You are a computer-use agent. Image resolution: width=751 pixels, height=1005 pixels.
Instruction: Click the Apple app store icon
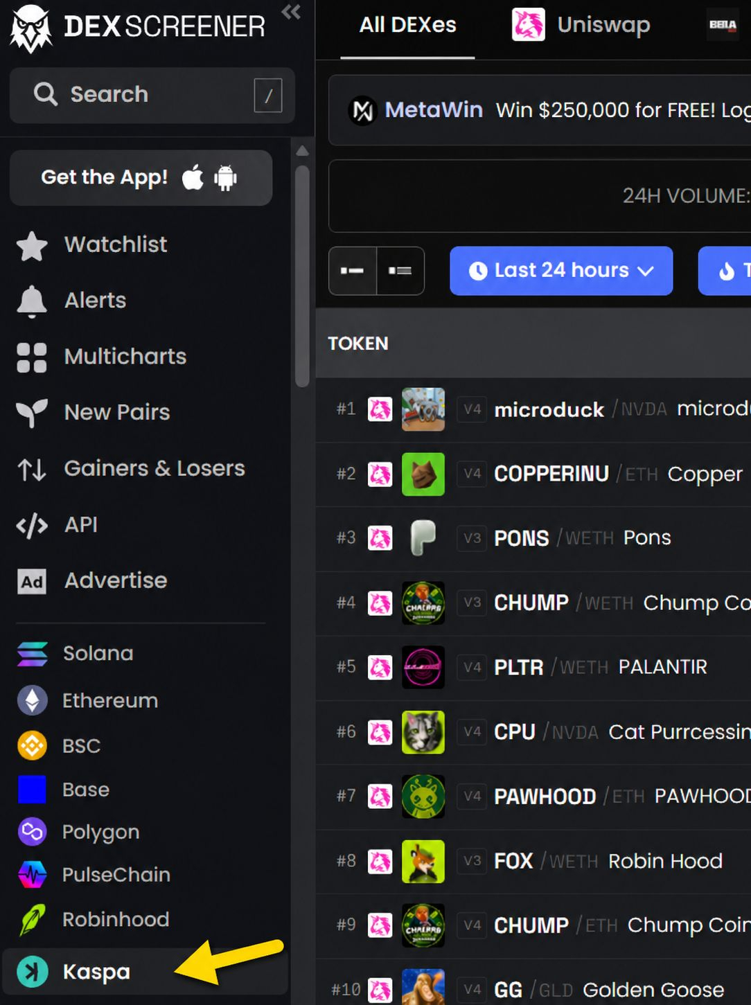[193, 178]
